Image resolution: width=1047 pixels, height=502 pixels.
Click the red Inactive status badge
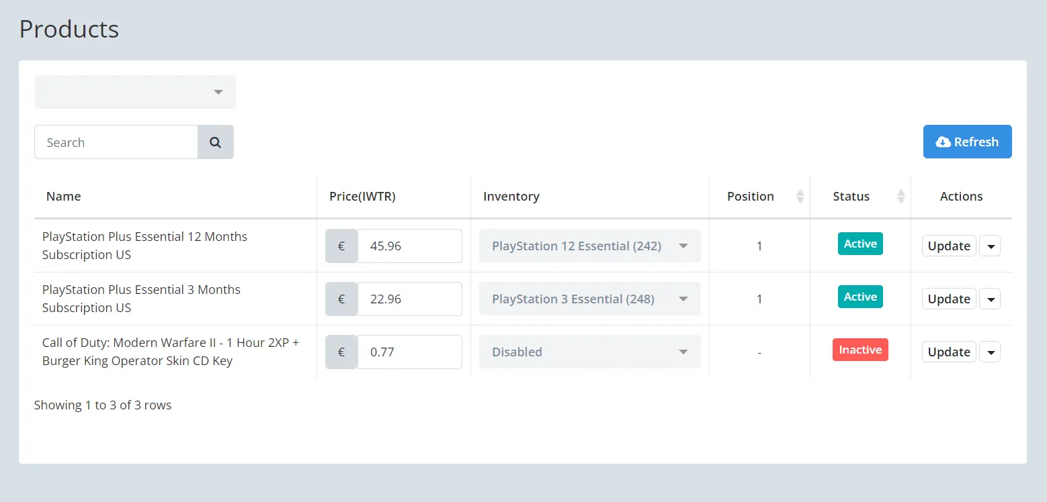coord(860,350)
